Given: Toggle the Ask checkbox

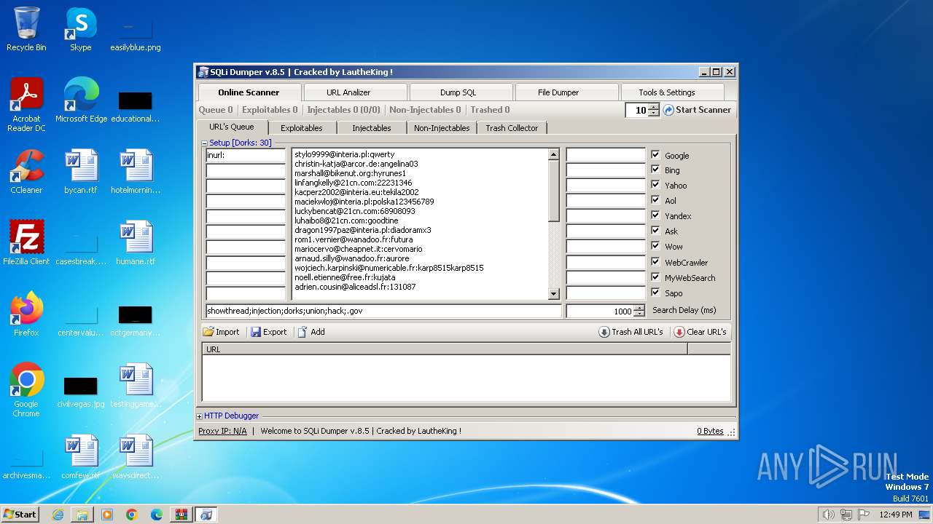Looking at the screenshot, I should 655,231.
